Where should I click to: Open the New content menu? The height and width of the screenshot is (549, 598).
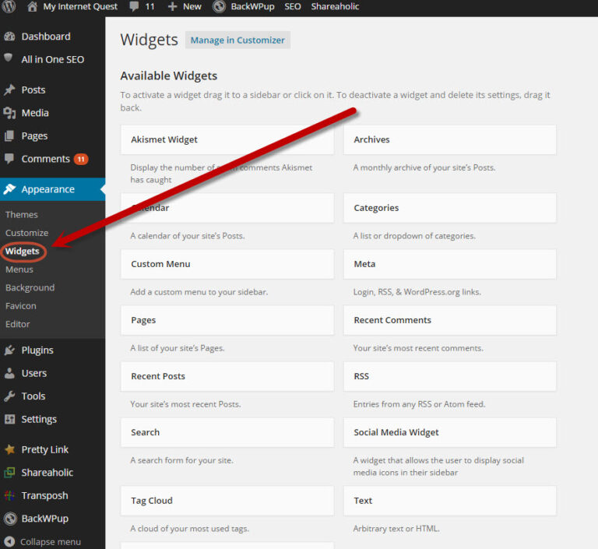tap(192, 6)
